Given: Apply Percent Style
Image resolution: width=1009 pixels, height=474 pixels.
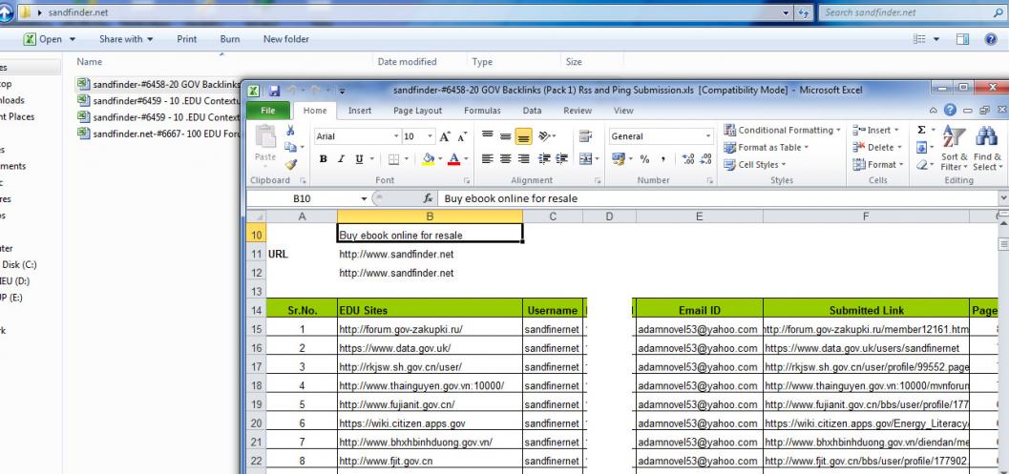Looking at the screenshot, I should (644, 159).
